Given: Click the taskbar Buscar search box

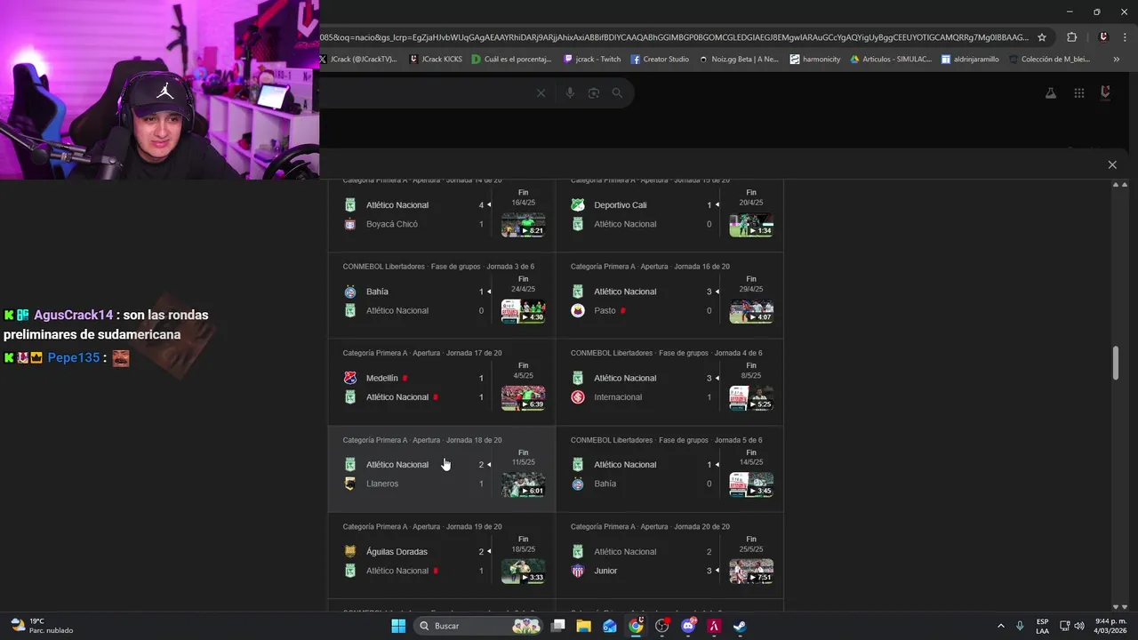Looking at the screenshot, I should click(x=478, y=626).
